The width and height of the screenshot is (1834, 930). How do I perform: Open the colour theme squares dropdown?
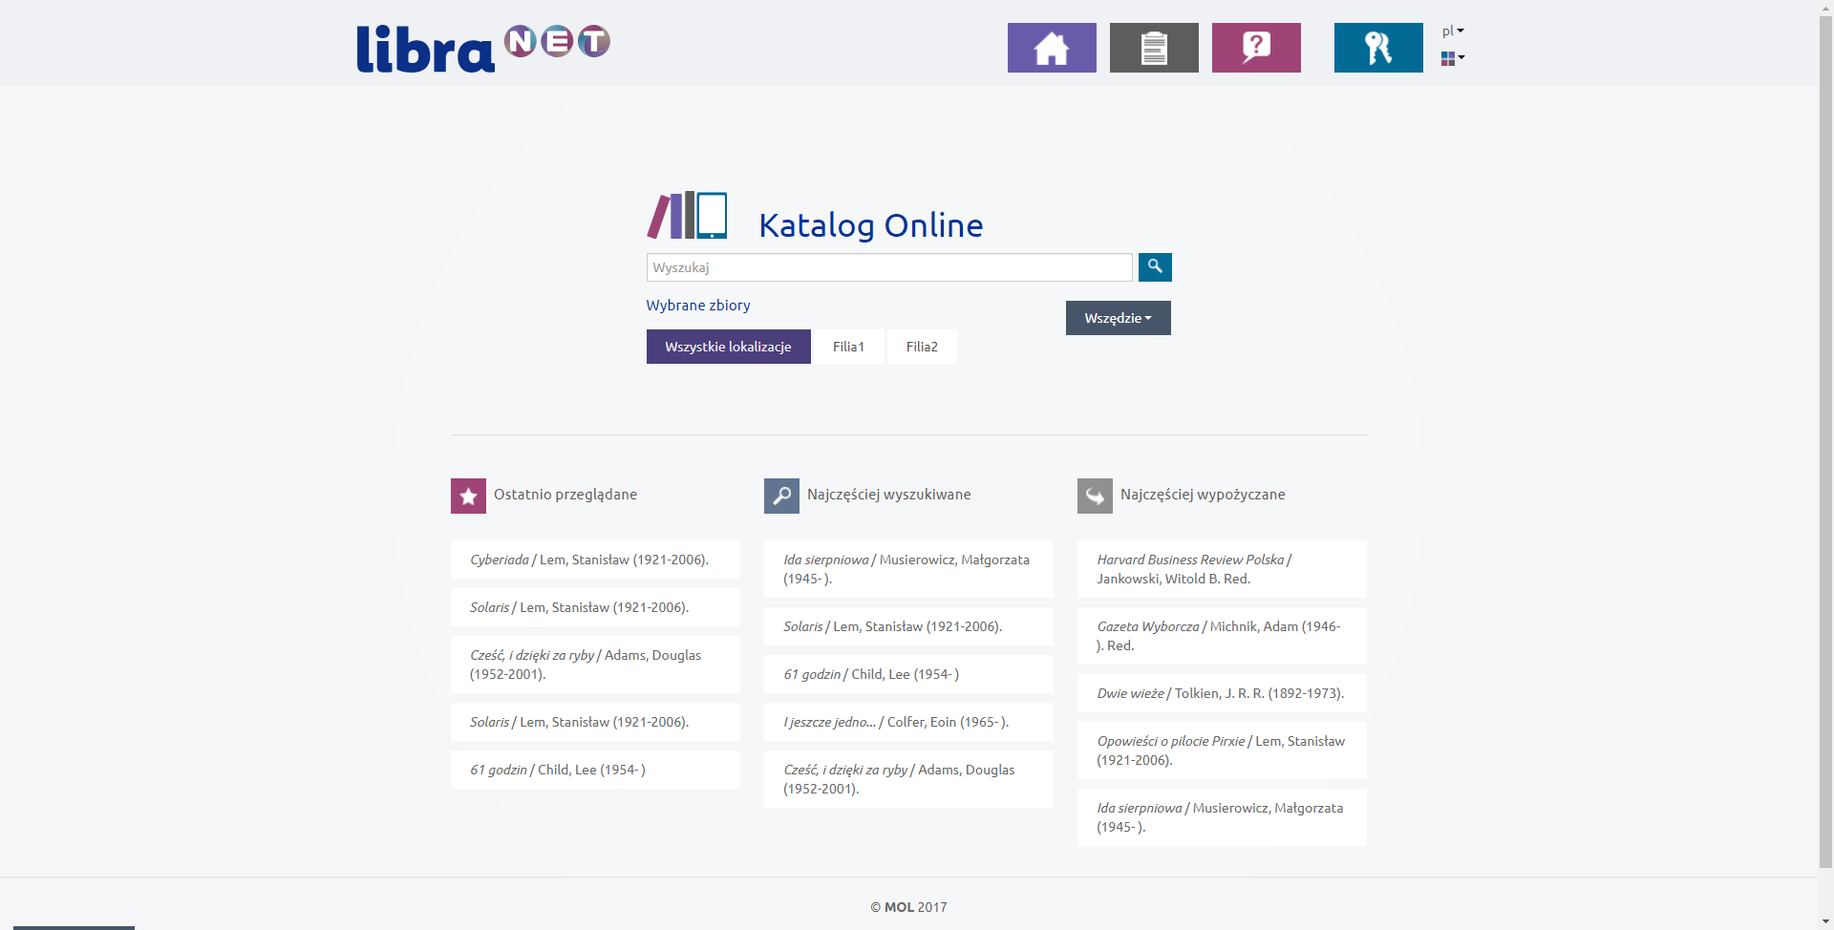pyautogui.click(x=1453, y=58)
